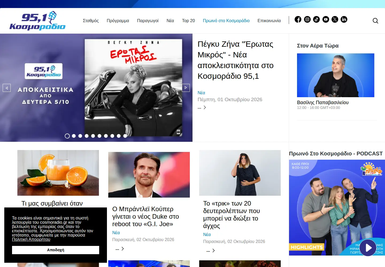The image size is (385, 267).
Task: Click Νέα category under Πέγκυ Ζήνα article
Action: pos(201,93)
